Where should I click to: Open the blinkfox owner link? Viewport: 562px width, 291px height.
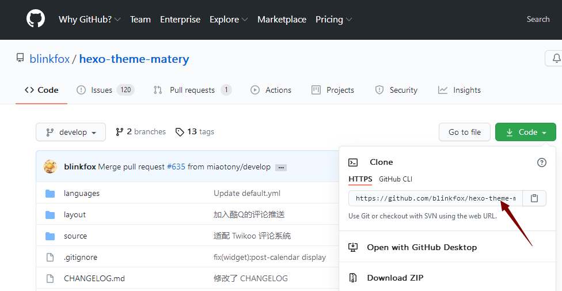point(50,58)
